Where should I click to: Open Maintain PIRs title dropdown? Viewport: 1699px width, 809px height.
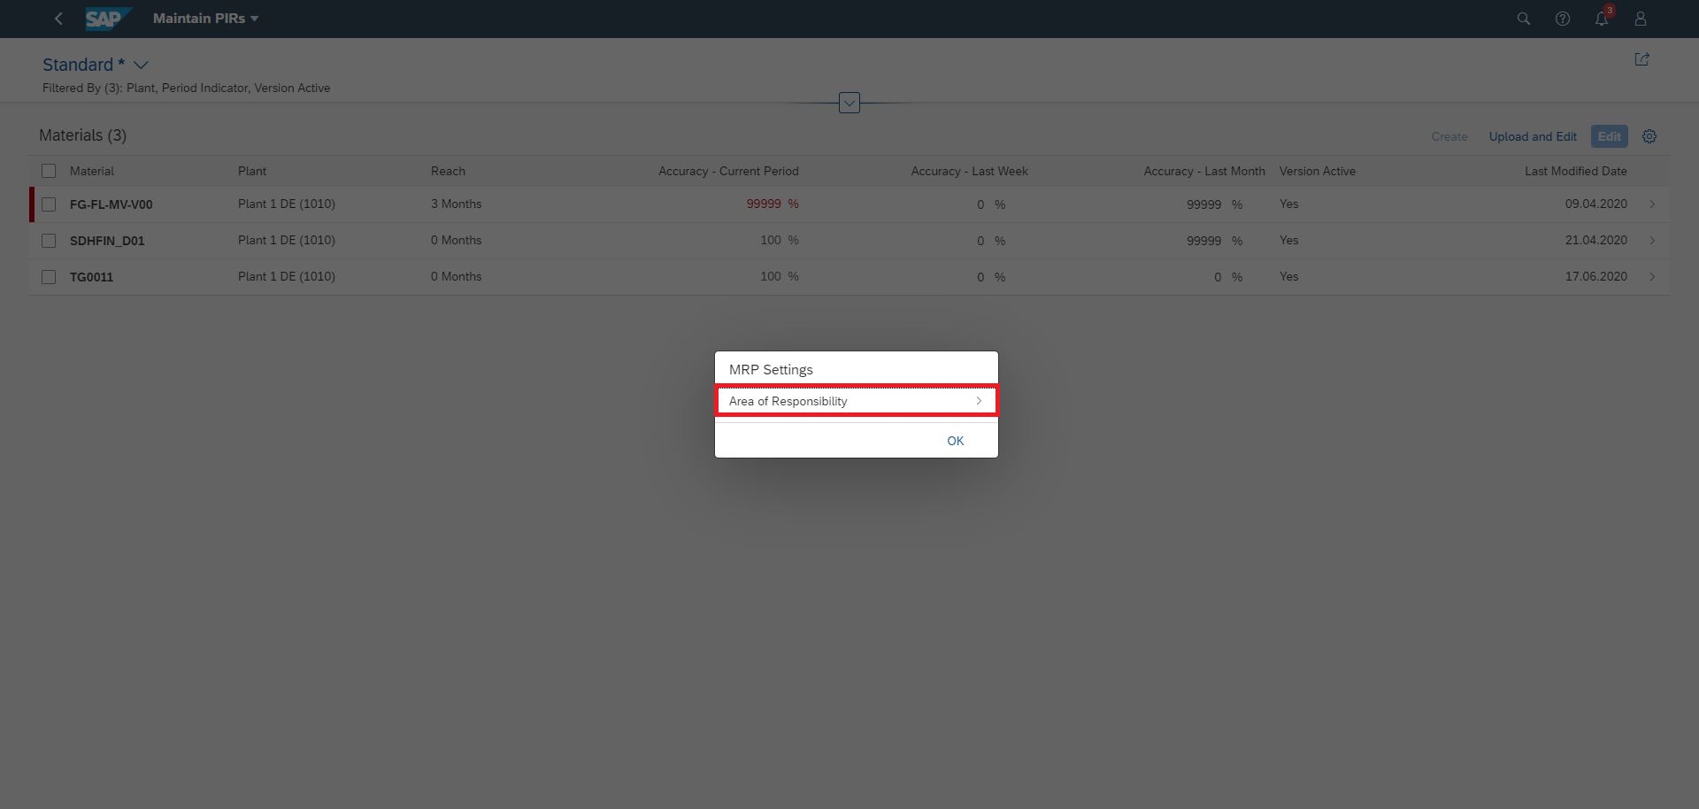pos(205,19)
